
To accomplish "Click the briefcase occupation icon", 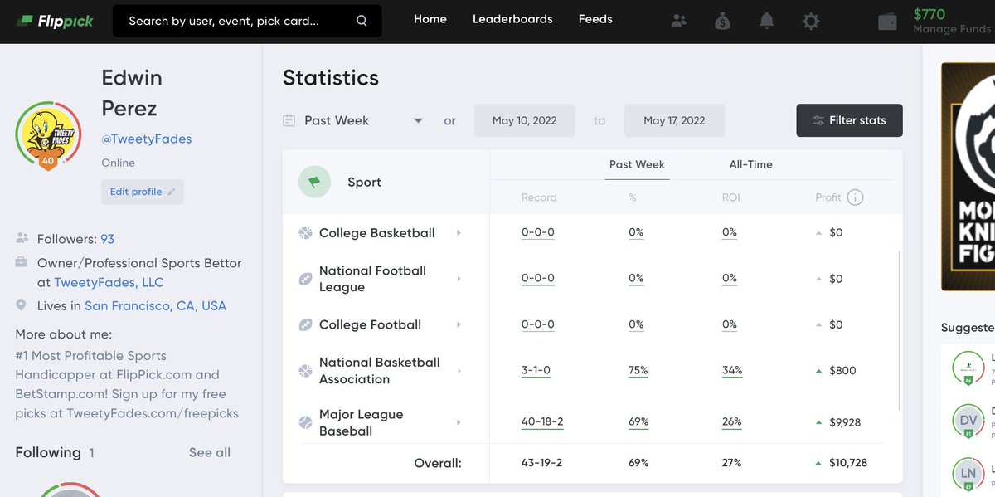I will pyautogui.click(x=22, y=263).
